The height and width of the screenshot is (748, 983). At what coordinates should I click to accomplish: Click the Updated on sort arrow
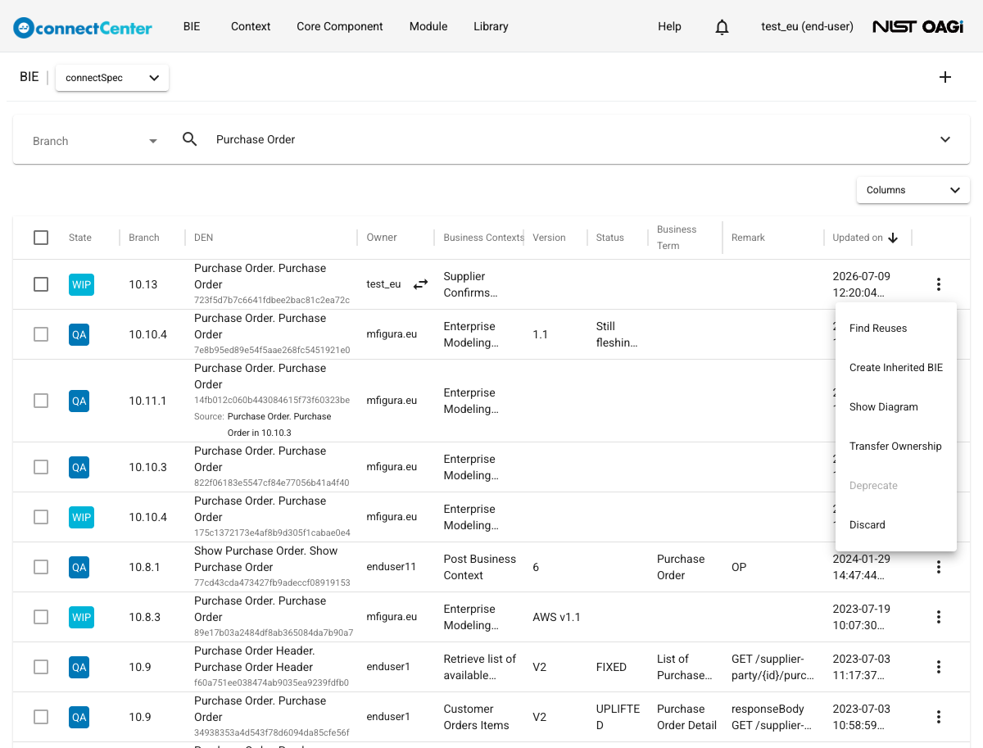pyautogui.click(x=893, y=238)
